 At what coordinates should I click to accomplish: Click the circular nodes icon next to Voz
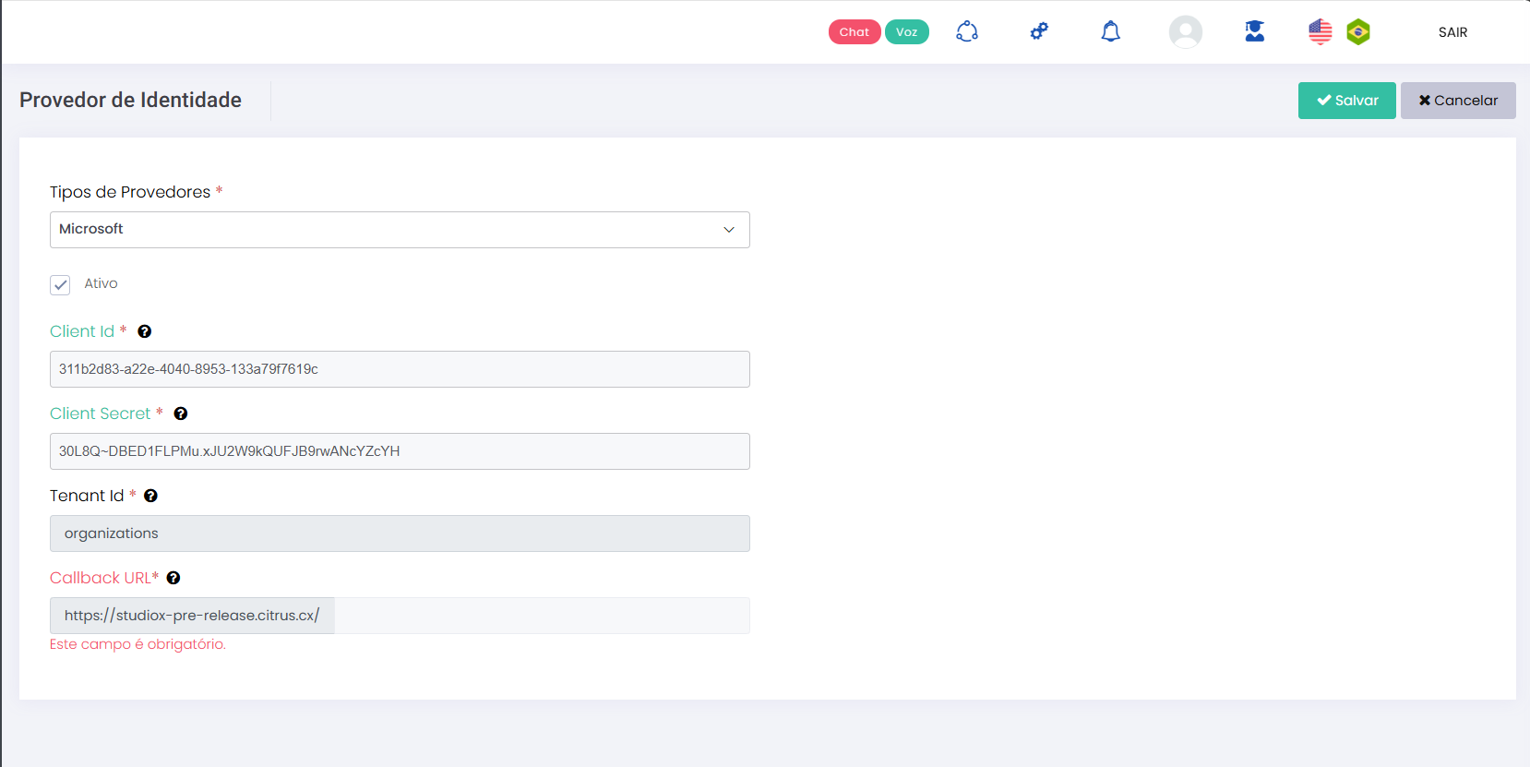pyautogui.click(x=967, y=32)
